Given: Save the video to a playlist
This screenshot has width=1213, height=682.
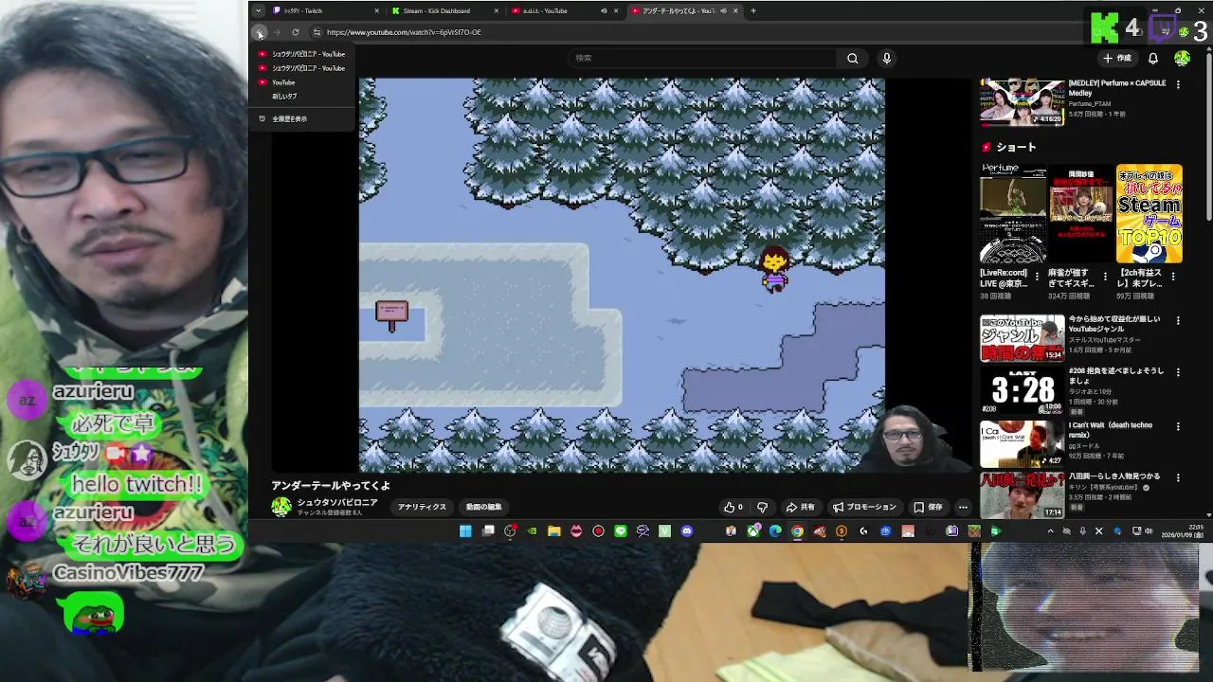Looking at the screenshot, I should (x=928, y=507).
